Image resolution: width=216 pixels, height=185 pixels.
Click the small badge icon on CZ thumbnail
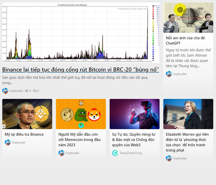(4, 126)
